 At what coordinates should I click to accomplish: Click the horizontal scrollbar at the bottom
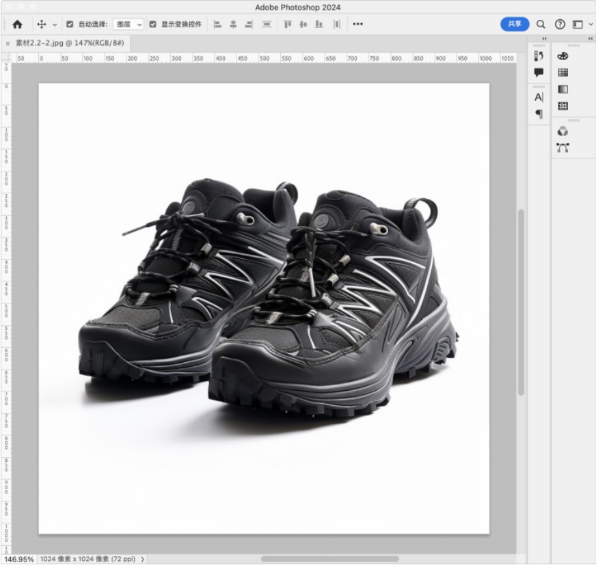pyautogui.click(x=329, y=559)
